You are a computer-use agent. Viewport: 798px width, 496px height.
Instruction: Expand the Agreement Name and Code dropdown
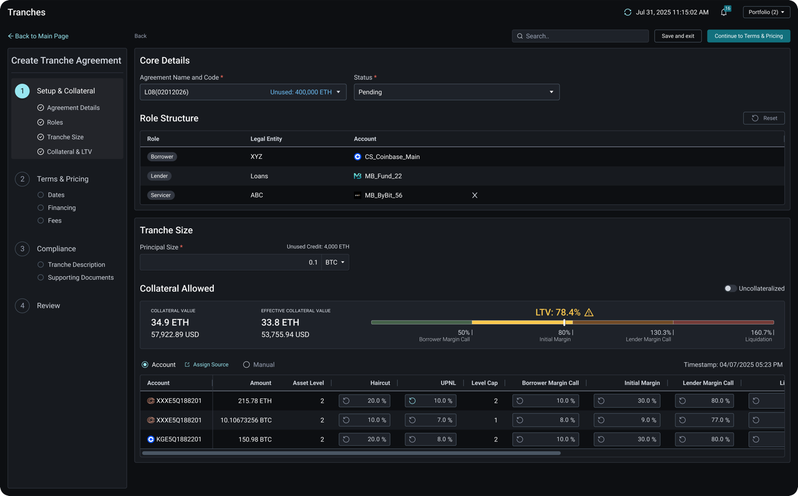338,92
